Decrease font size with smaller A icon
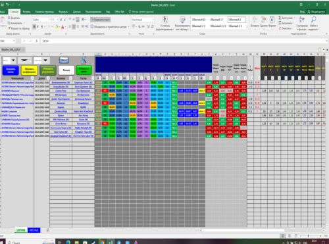This screenshot has height=244, width=329. (x=64, y=20)
